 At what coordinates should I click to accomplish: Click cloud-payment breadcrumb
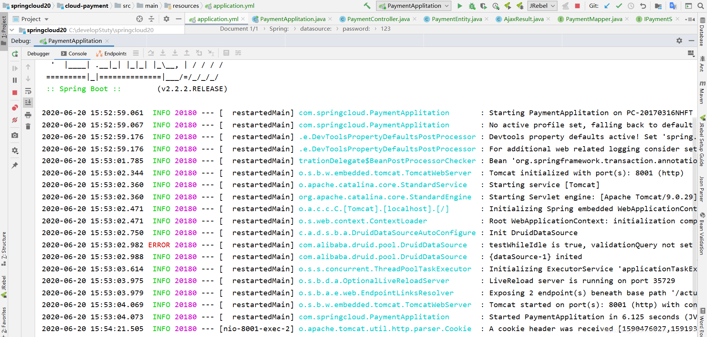83,6
